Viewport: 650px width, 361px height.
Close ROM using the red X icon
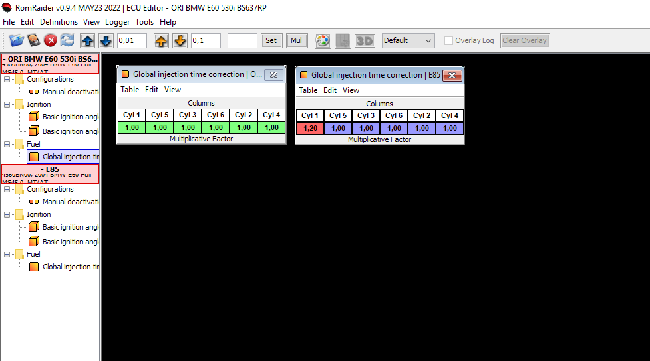(51, 40)
